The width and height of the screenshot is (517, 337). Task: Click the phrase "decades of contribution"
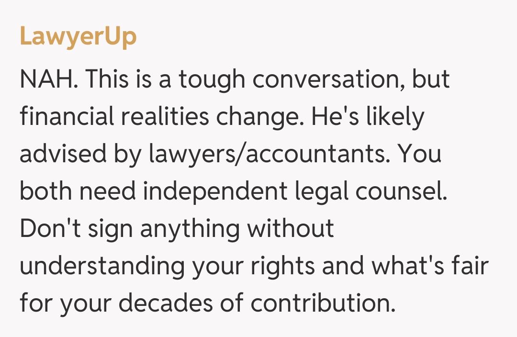pyautogui.click(x=256, y=303)
